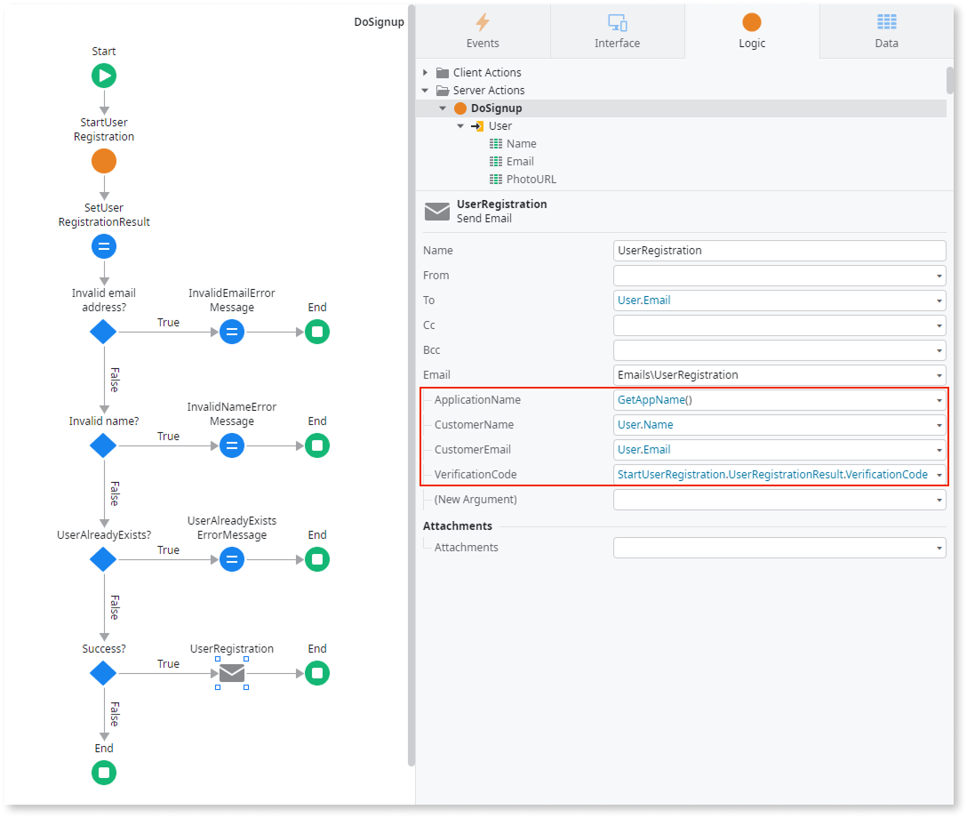Select the UserRegistration send email node
The image size is (967, 818).
click(232, 673)
